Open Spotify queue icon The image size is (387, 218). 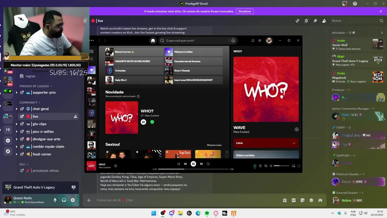260,166
